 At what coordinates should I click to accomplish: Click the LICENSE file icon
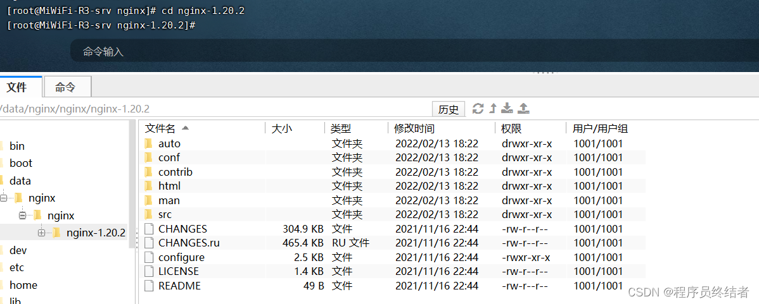tap(149, 271)
